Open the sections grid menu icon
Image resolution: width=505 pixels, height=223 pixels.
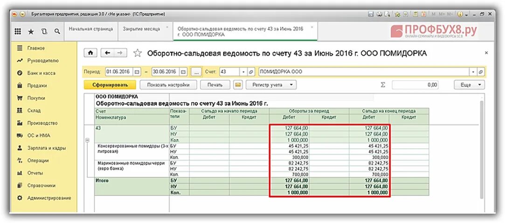pyautogui.click(x=18, y=31)
